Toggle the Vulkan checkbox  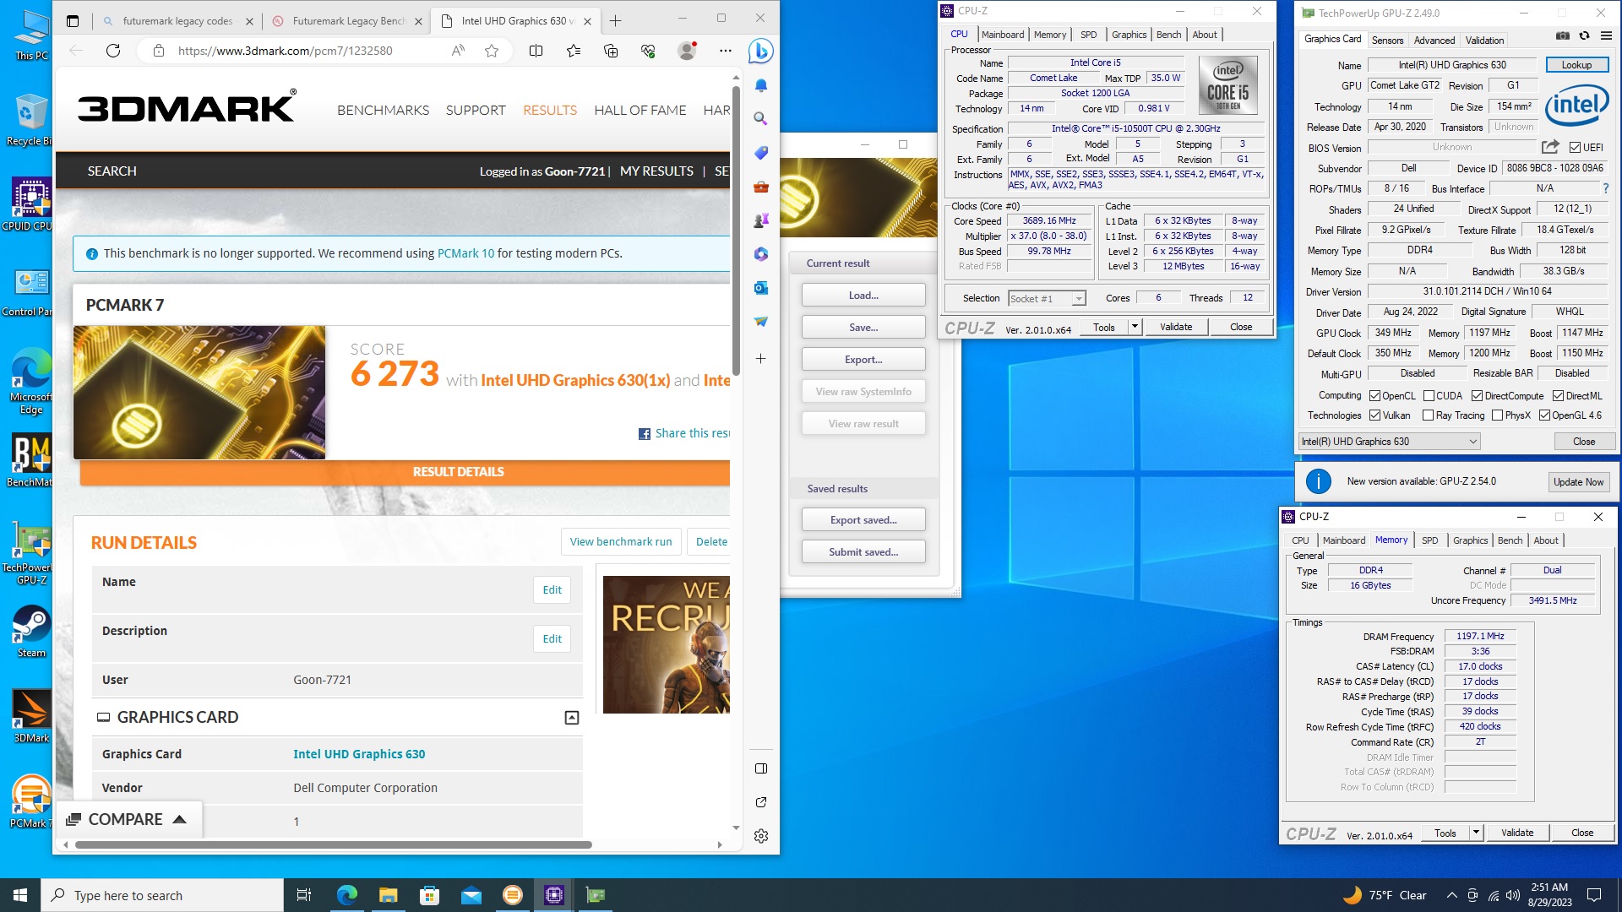tap(1374, 415)
